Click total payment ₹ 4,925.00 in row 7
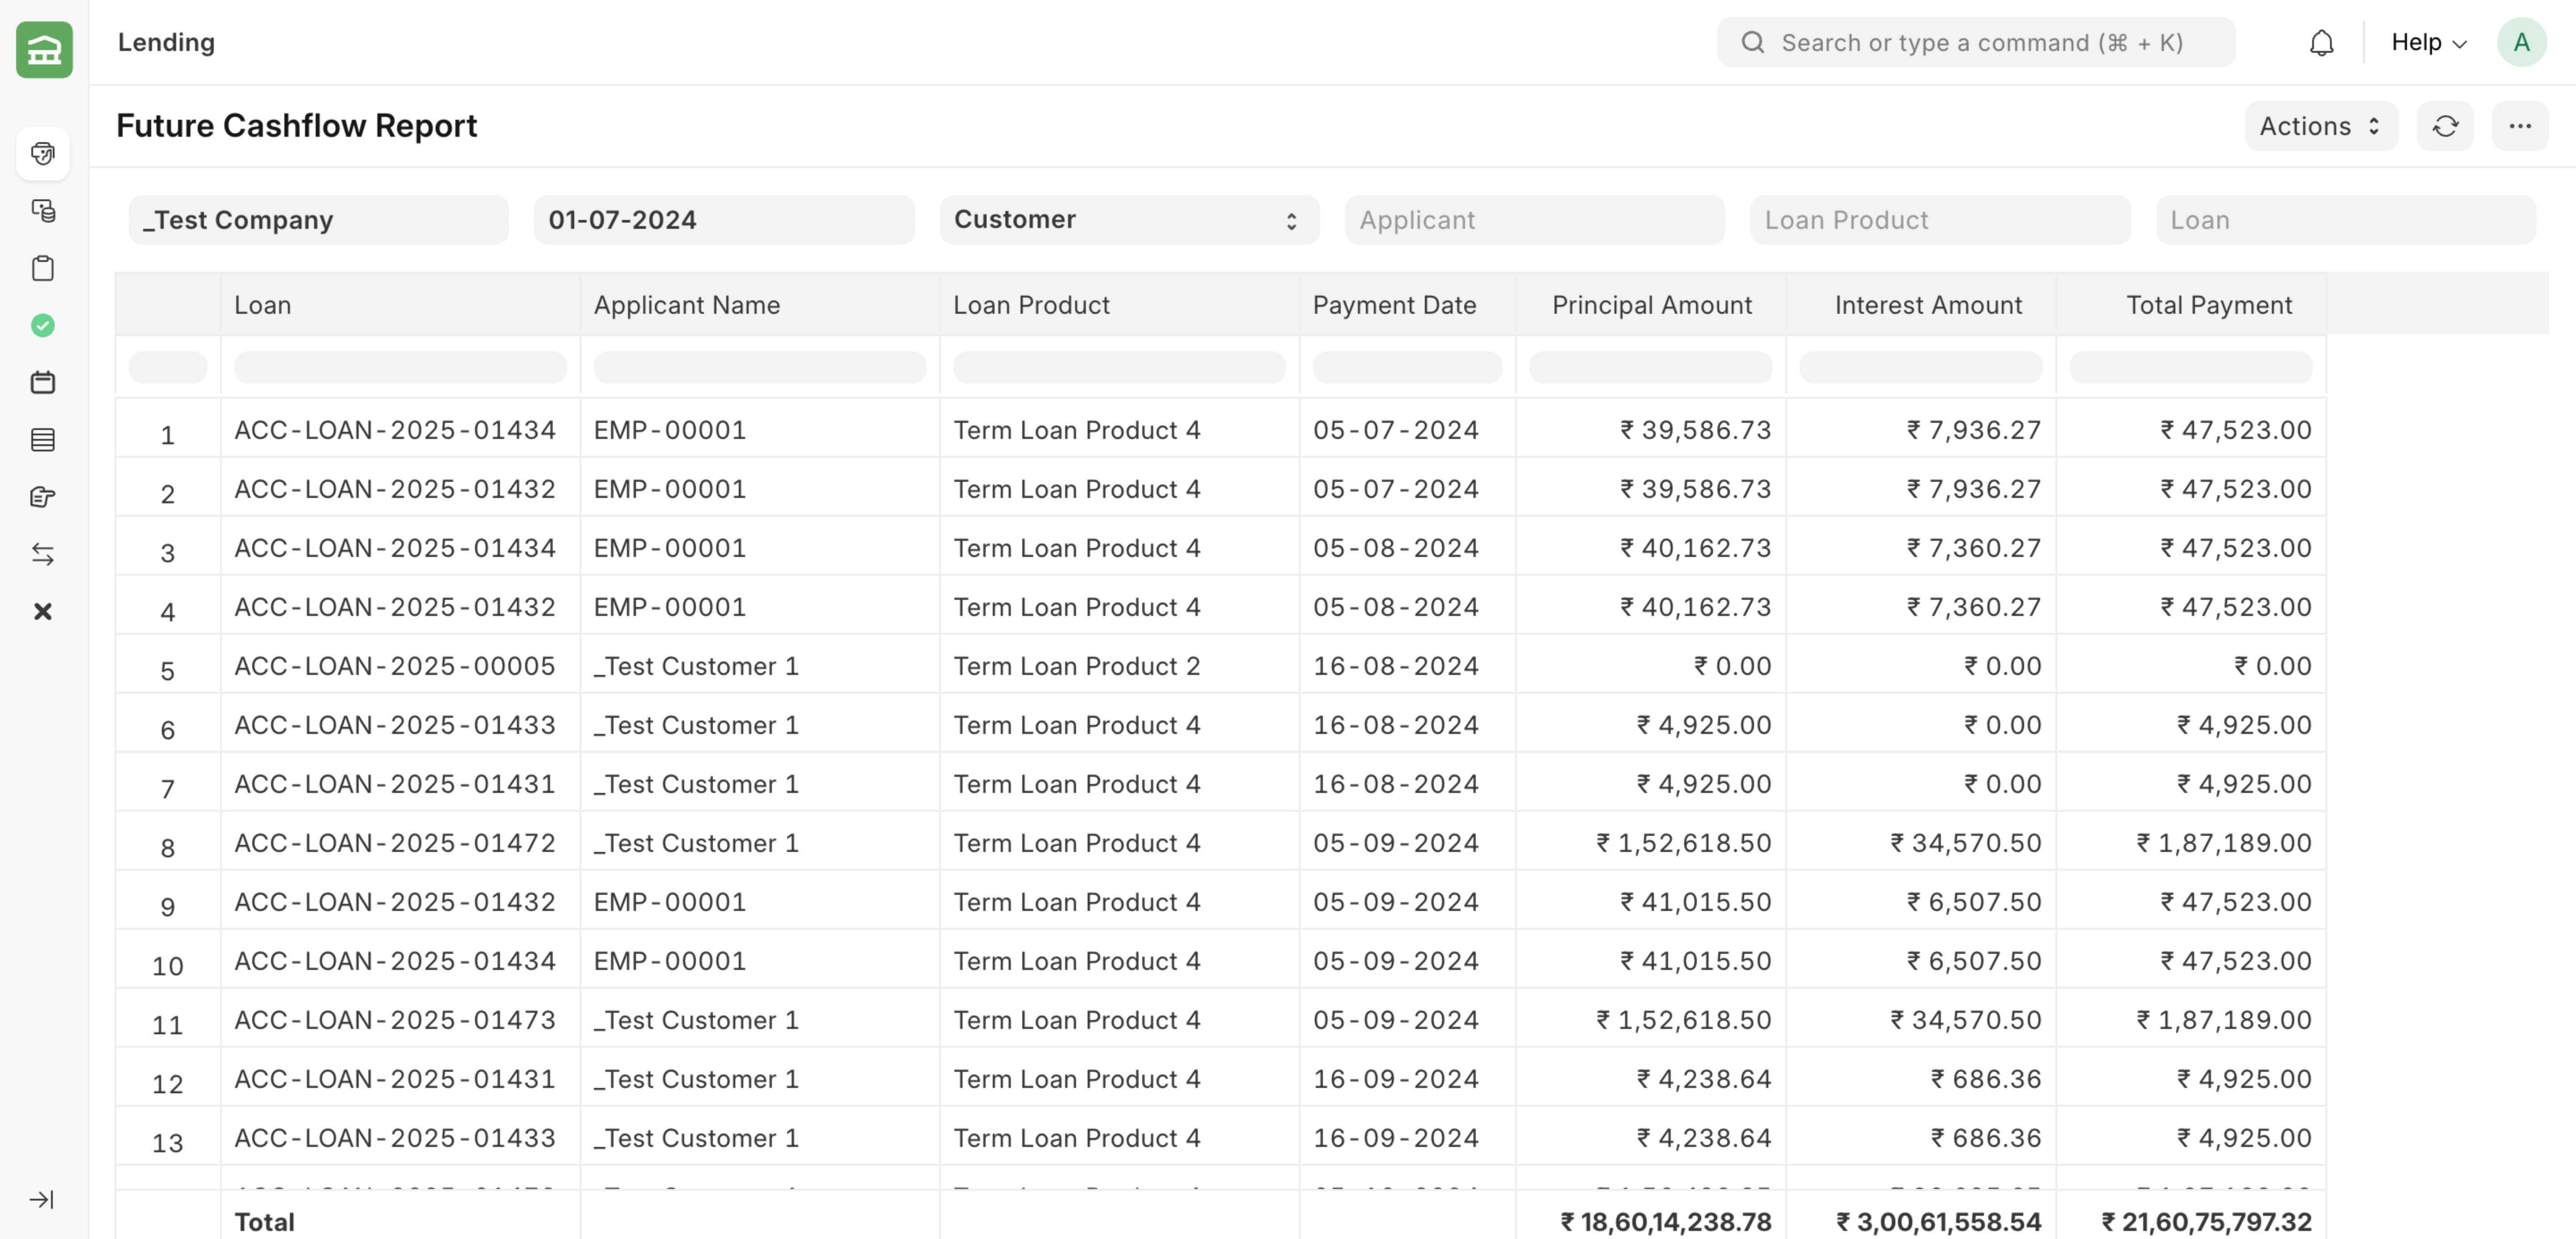Viewport: 2576px width, 1239px height. click(x=2245, y=784)
